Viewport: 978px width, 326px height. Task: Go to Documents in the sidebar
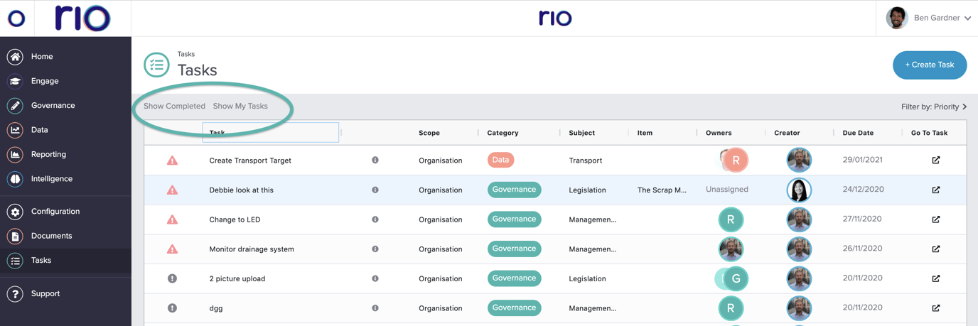pyautogui.click(x=51, y=236)
